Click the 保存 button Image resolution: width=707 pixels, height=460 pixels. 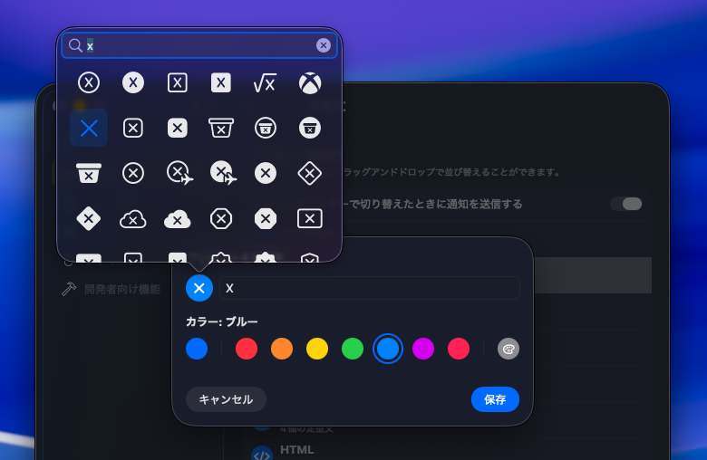[495, 399]
